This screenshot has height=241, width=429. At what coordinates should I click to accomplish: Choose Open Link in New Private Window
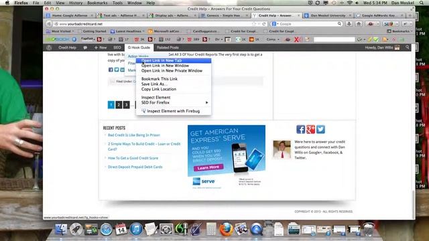click(174, 70)
